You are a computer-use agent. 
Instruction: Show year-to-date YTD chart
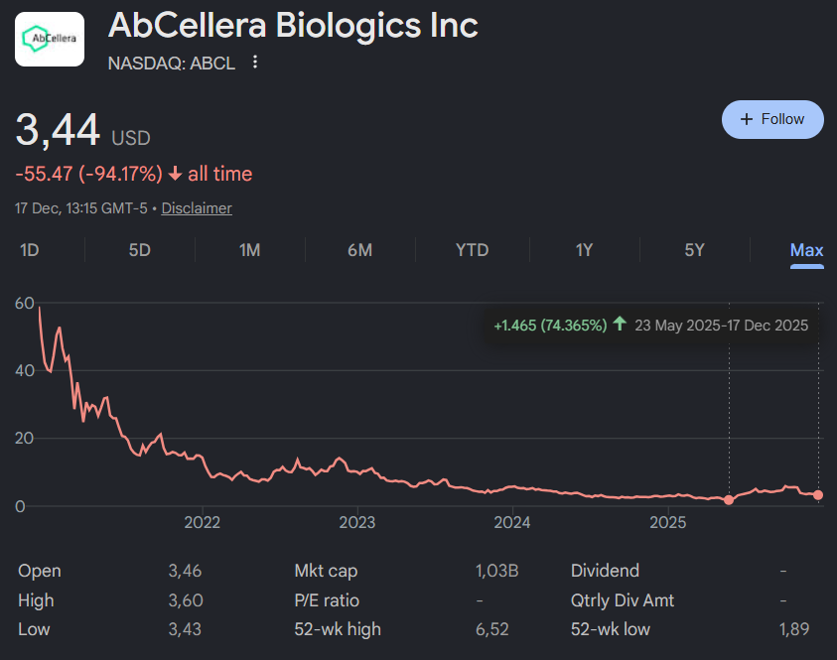pos(472,250)
